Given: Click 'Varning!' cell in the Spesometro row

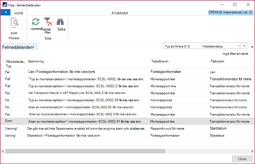Looking at the screenshot, I should [x=11, y=128].
